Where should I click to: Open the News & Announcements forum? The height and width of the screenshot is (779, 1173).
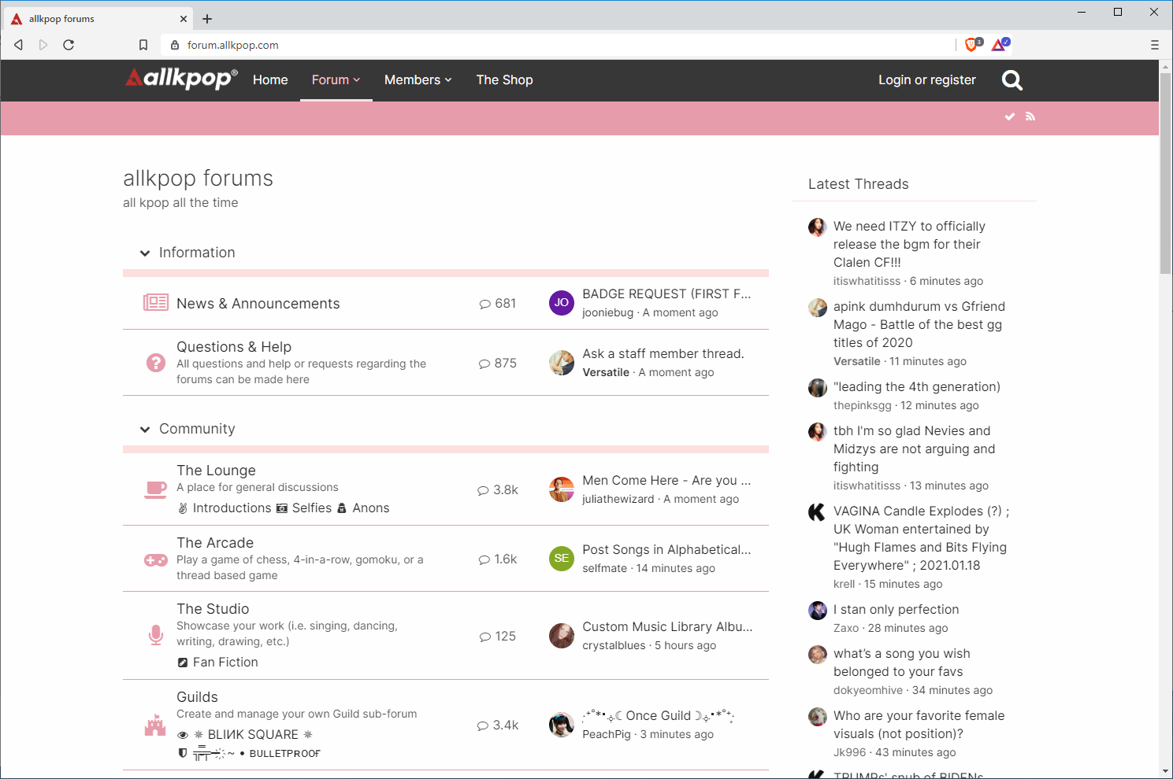[x=258, y=304]
